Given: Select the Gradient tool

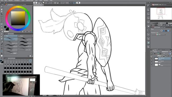Looking at the screenshot, I should click(x=2, y=44).
